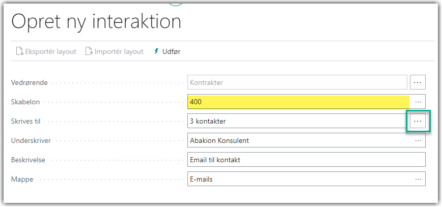Run the Udfør action
This screenshot has width=442, height=207.
tap(167, 52)
